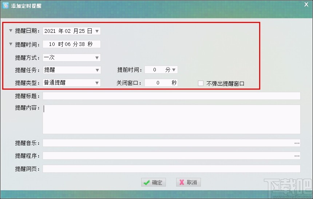Click the 关闭窗口 seconds field
This screenshot has width=313, height=199.
pos(161,83)
